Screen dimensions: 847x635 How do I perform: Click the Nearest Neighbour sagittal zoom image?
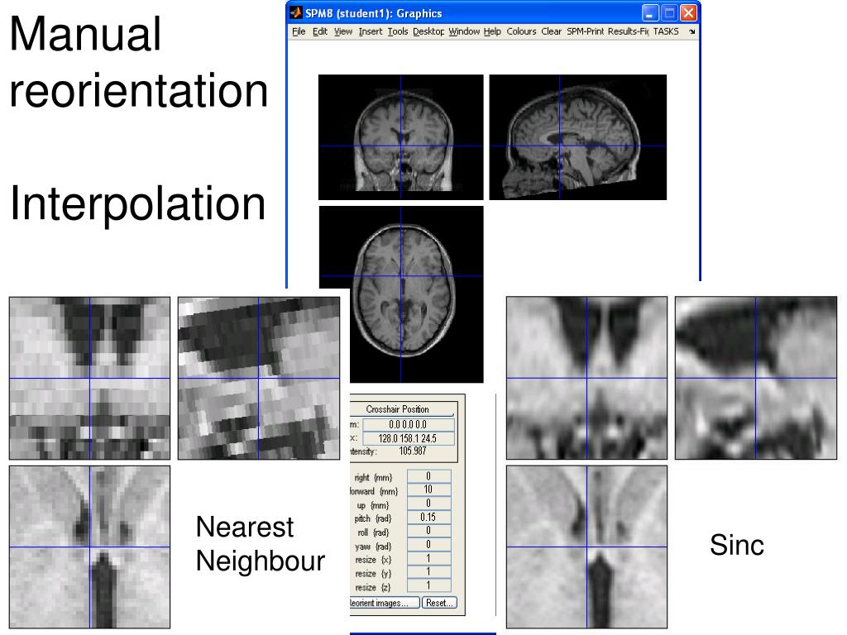[x=259, y=378]
